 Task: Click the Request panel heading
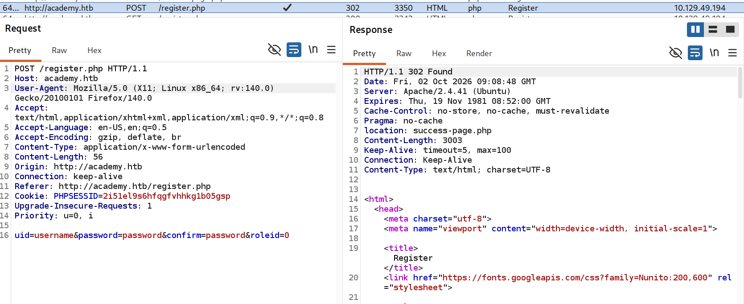23,29
